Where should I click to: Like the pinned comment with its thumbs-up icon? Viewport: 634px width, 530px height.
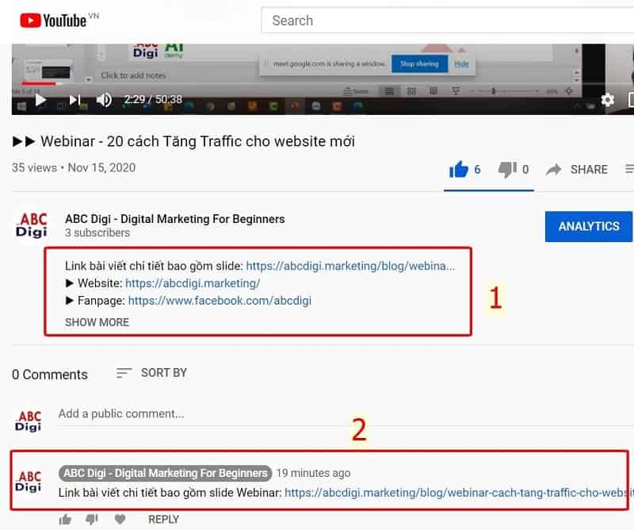pyautogui.click(x=65, y=519)
